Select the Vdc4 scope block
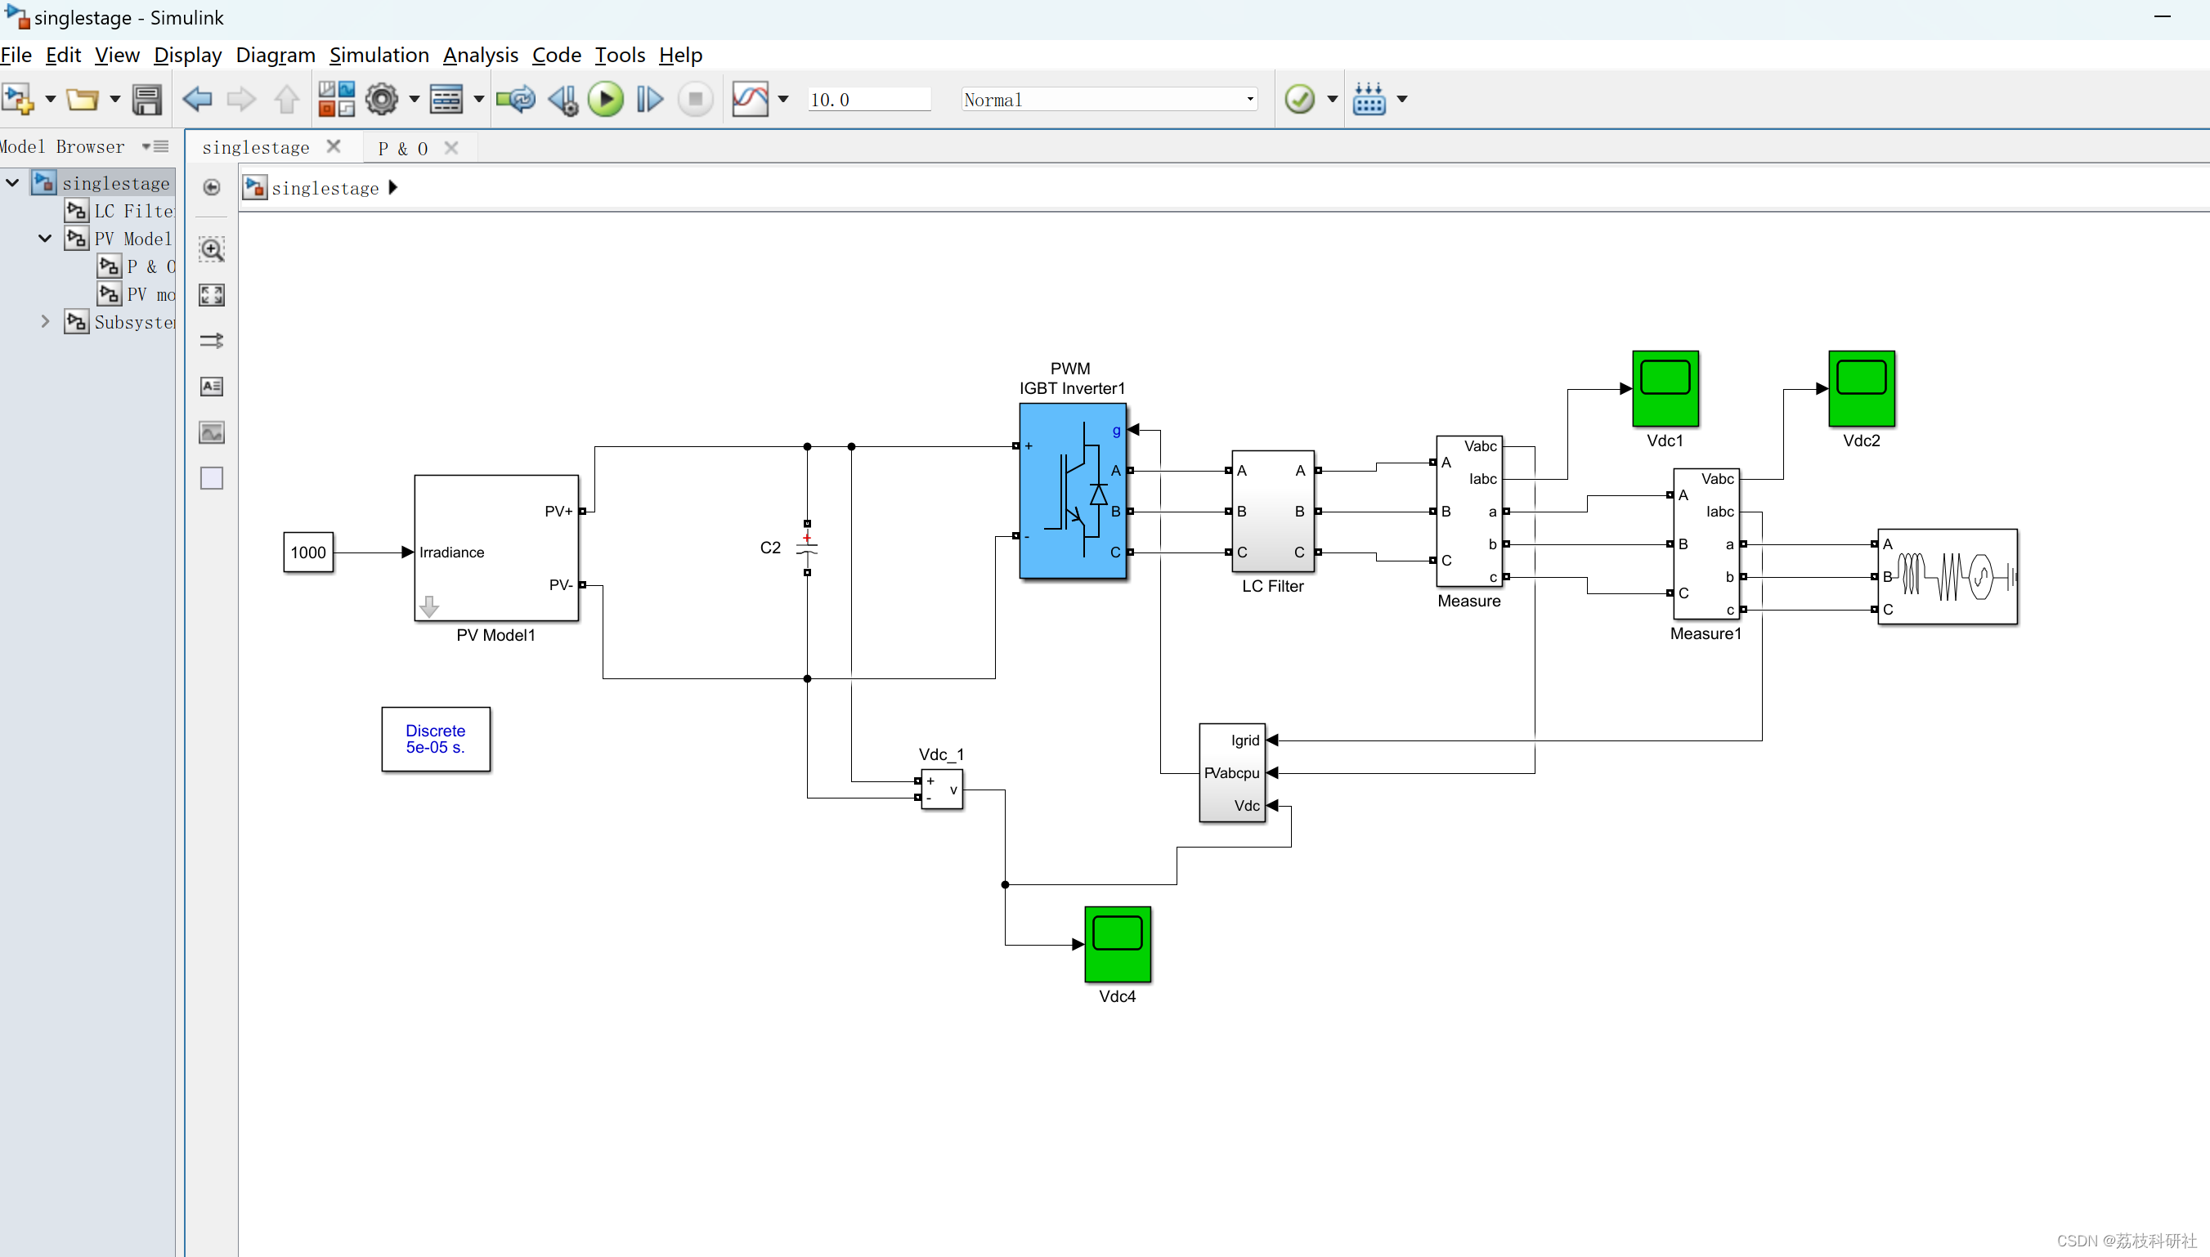Image resolution: width=2210 pixels, height=1257 pixels. pos(1118,944)
